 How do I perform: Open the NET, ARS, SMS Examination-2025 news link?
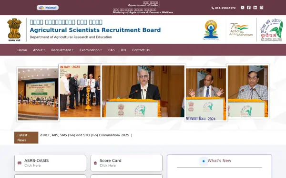pyautogui.click(x=85, y=135)
